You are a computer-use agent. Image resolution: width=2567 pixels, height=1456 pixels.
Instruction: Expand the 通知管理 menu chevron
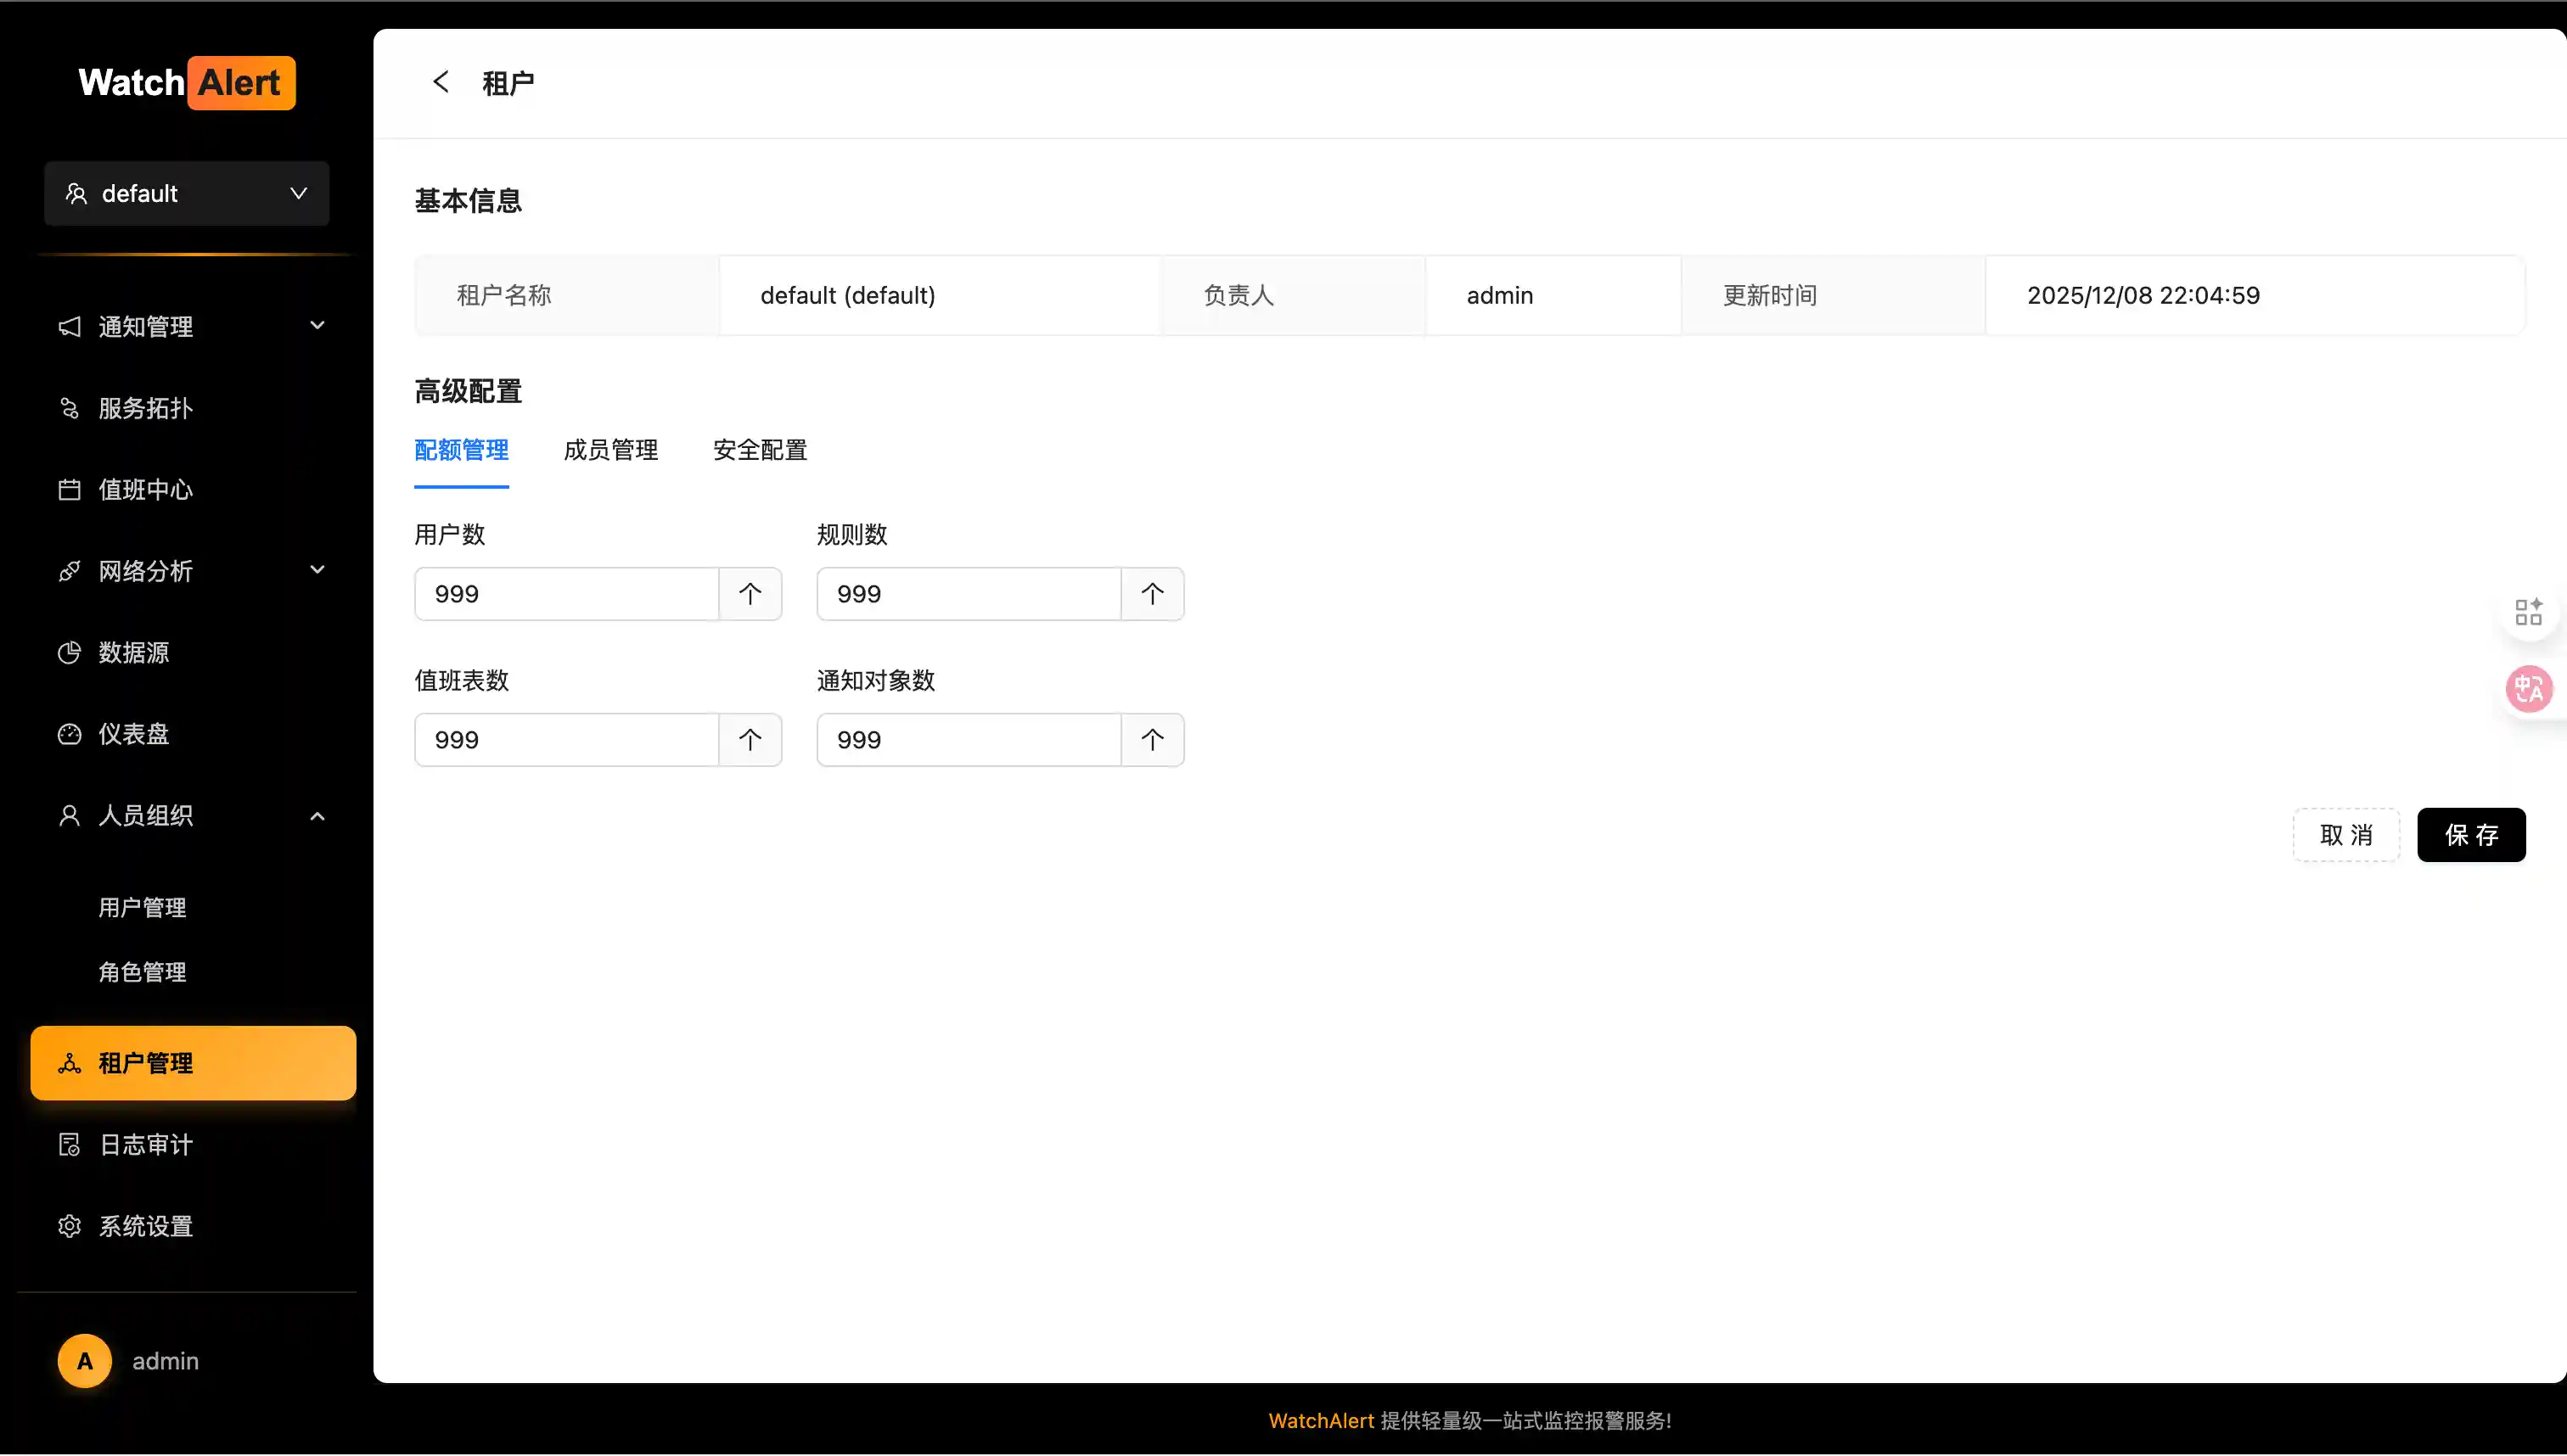(x=317, y=326)
